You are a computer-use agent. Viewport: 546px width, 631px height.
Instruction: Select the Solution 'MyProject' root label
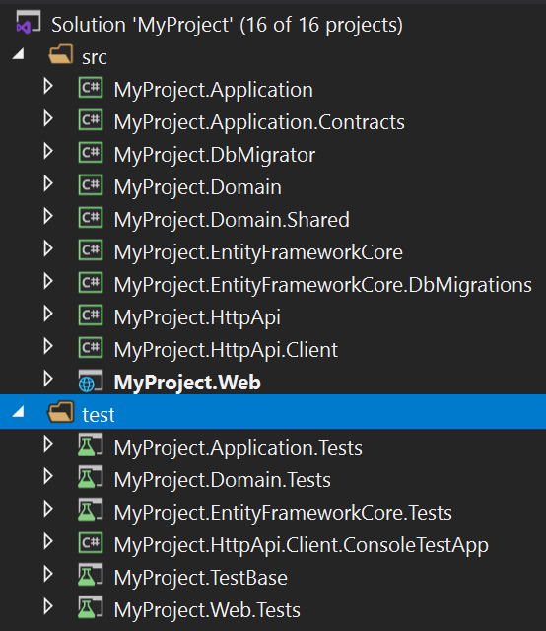click(228, 25)
